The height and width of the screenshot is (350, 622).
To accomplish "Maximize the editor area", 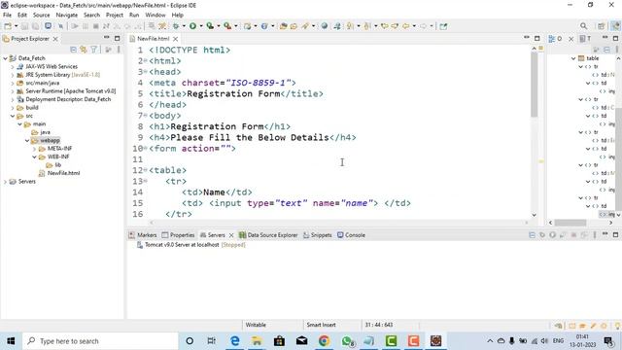I will (537, 38).
